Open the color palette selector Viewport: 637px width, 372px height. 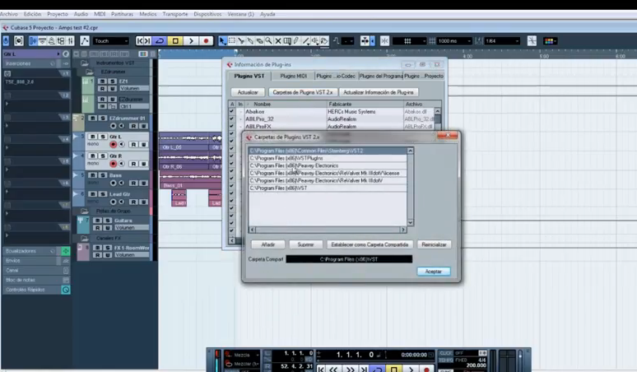[x=550, y=41]
